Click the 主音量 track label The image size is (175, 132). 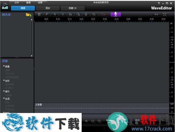[x=38, y=104]
